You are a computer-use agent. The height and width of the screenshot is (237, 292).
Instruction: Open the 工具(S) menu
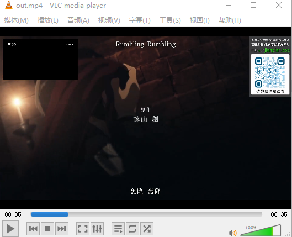click(x=170, y=20)
